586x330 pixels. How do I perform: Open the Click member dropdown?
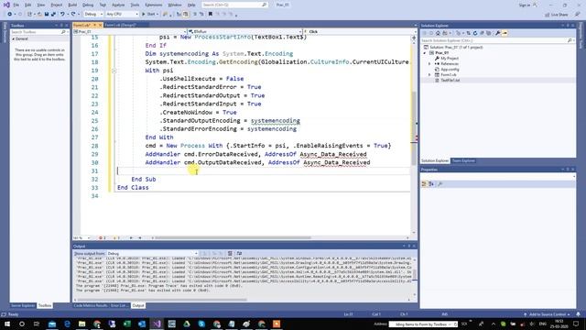point(359,31)
